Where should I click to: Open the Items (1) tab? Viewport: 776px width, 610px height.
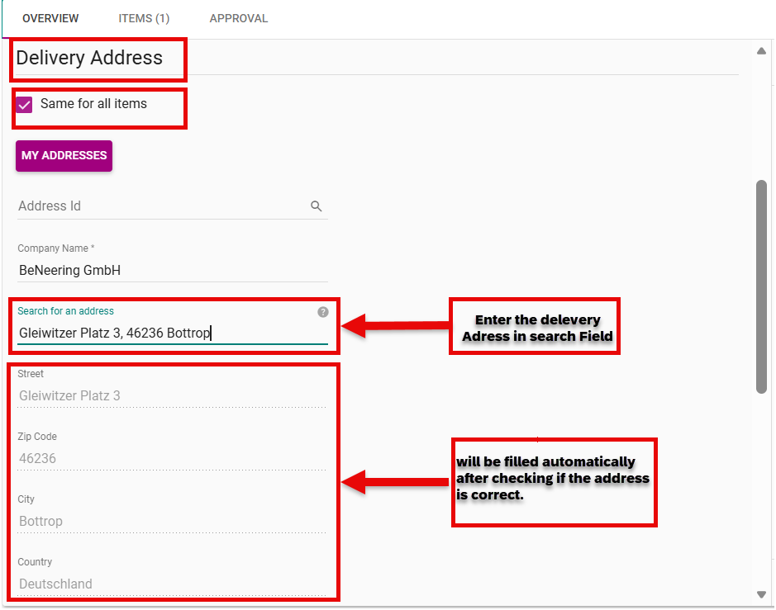(x=144, y=18)
